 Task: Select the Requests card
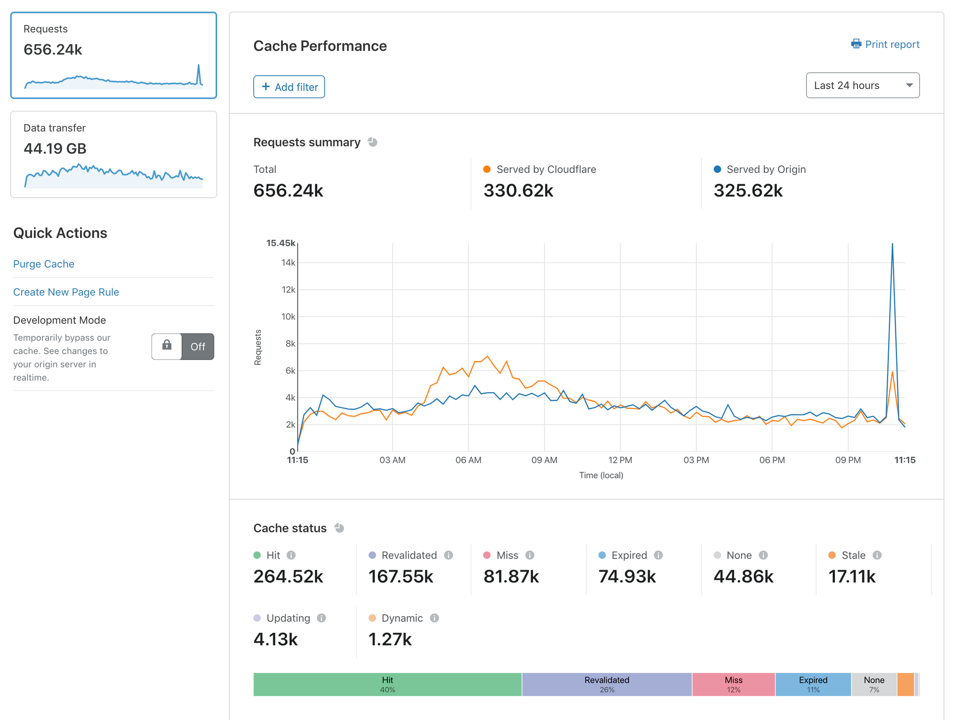coord(113,55)
